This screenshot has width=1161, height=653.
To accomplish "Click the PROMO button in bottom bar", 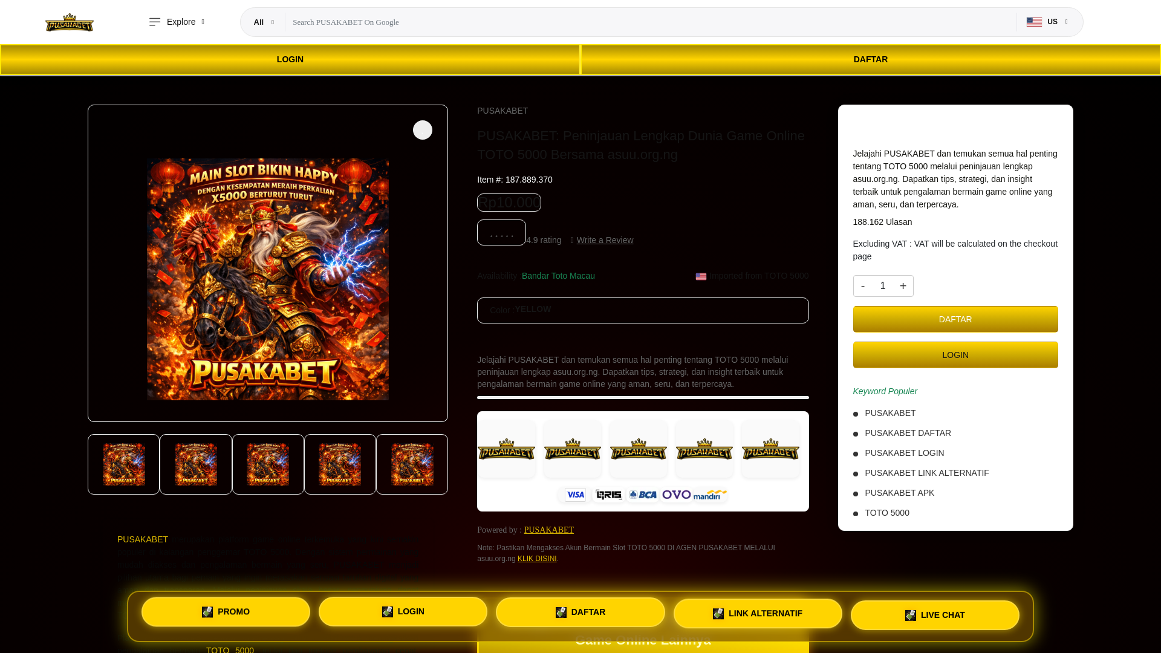I will [226, 612].
